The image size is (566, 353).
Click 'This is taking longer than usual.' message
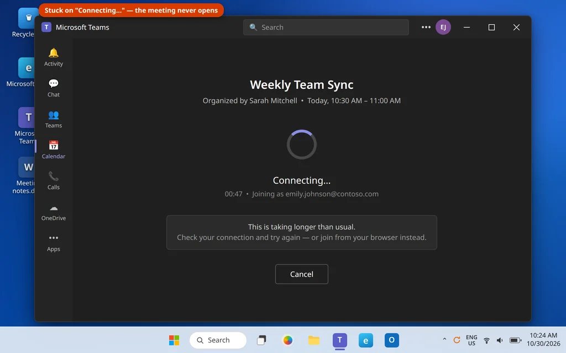click(x=302, y=227)
